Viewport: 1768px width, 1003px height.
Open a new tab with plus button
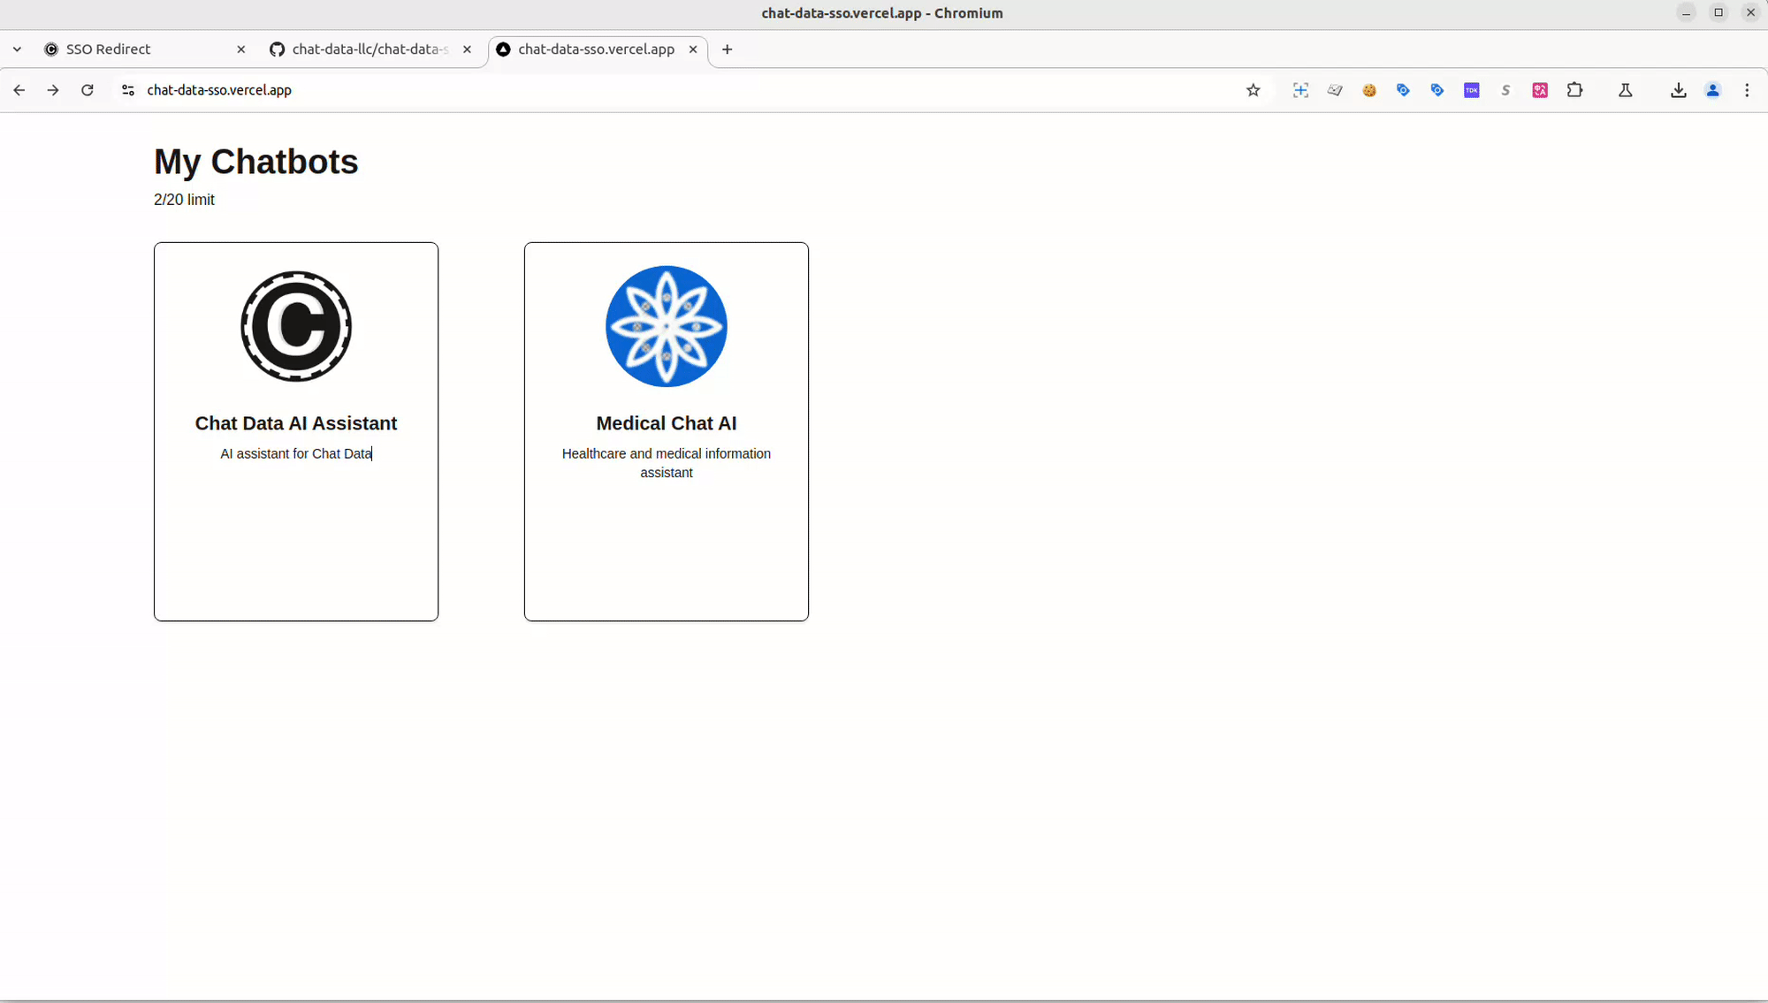(x=727, y=49)
